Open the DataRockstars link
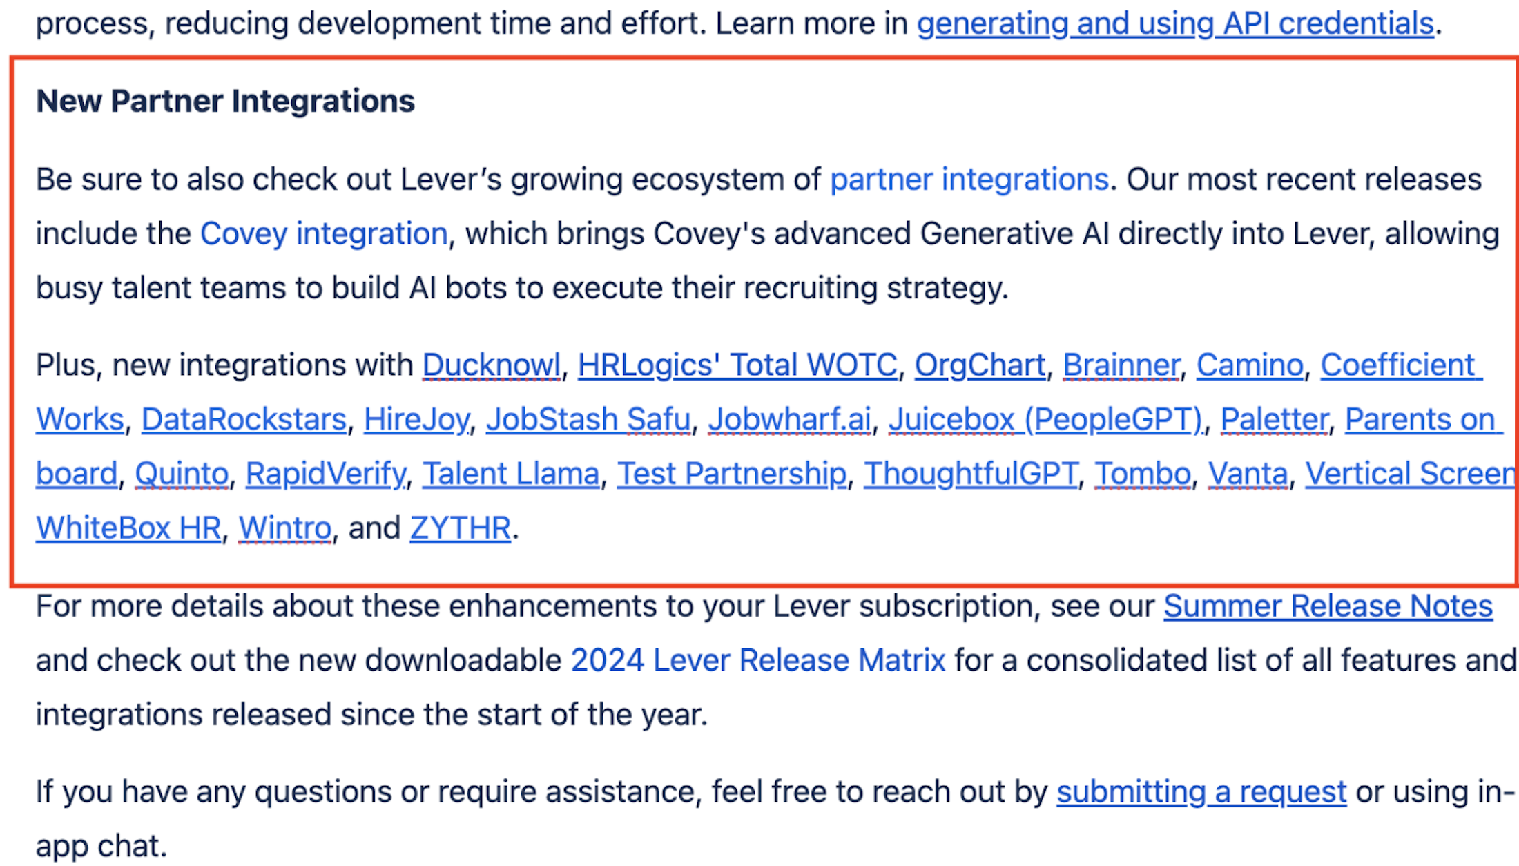1519x866 pixels. (244, 420)
